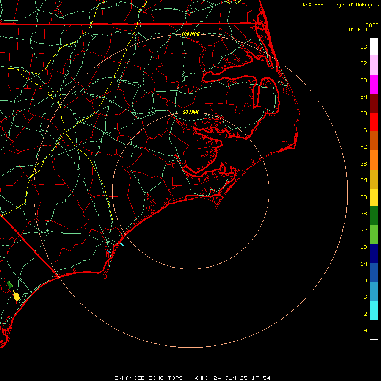
Task: Click the 'ENHANCED ECHO TOPS' product title
Action: (149, 378)
